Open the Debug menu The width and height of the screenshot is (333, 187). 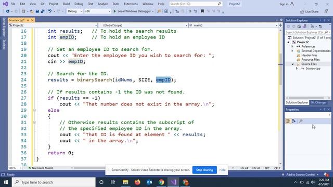click(79, 4)
